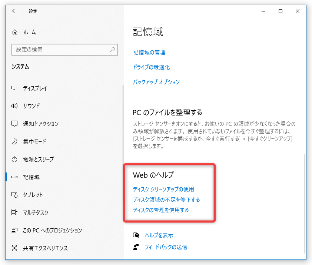This screenshot has height=265, width=312.
Task: Close the 設定 window
Action: pos(298,11)
